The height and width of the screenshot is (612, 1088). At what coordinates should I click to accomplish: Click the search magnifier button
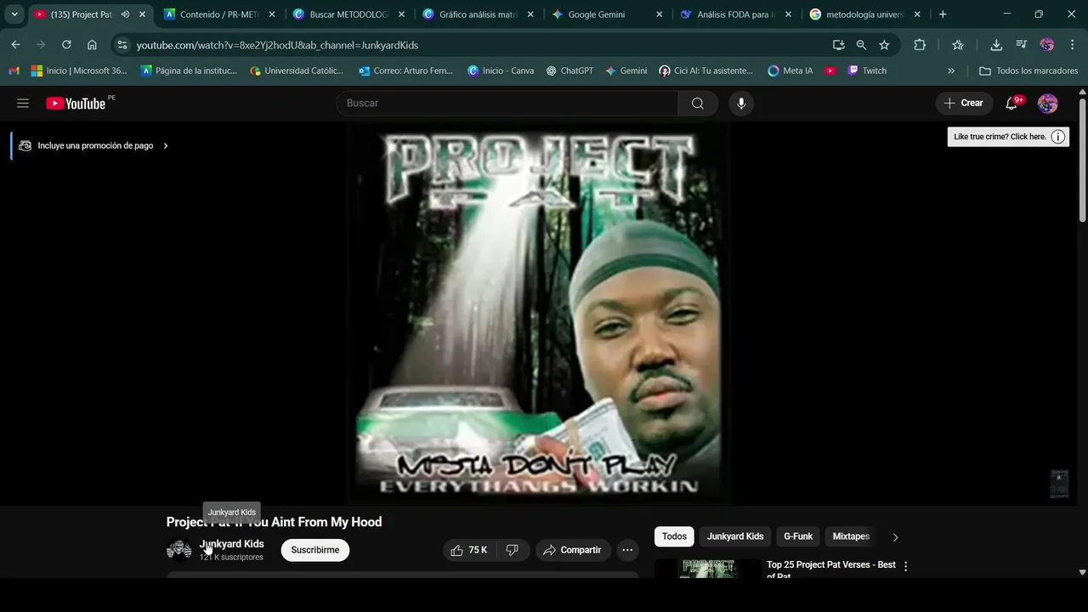tap(698, 103)
